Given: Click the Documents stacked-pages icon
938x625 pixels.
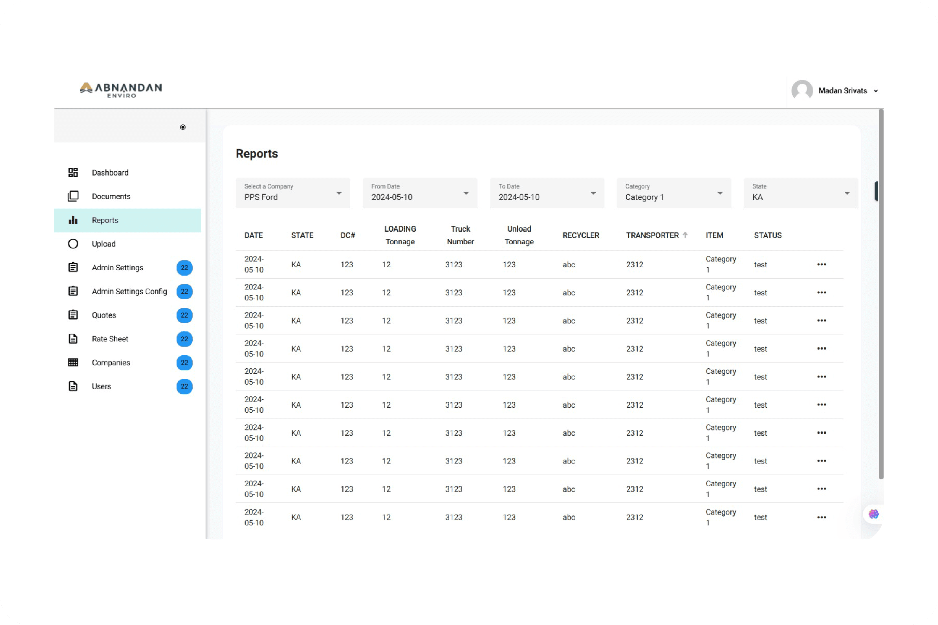Looking at the screenshot, I should [x=73, y=196].
